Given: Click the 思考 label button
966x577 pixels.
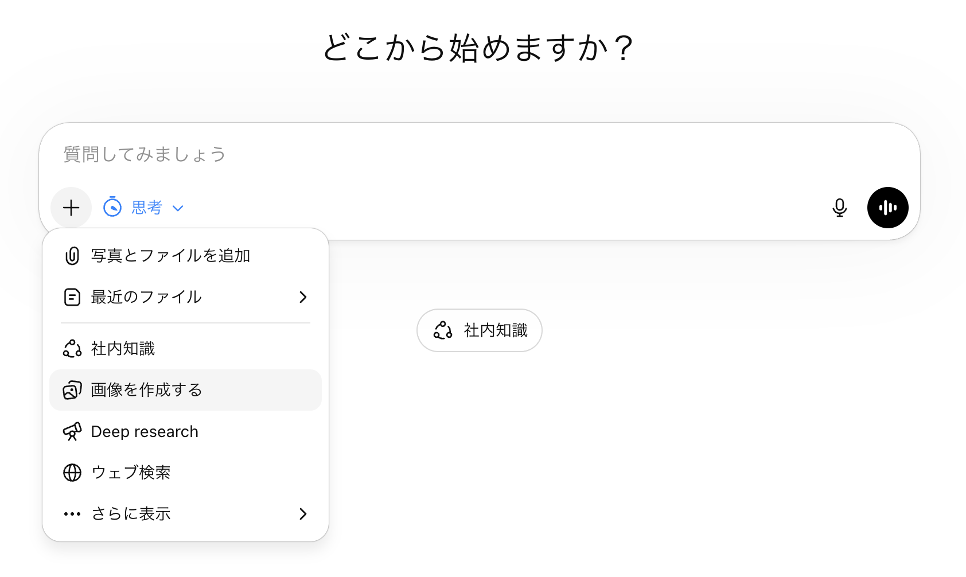Looking at the screenshot, I should pos(147,208).
